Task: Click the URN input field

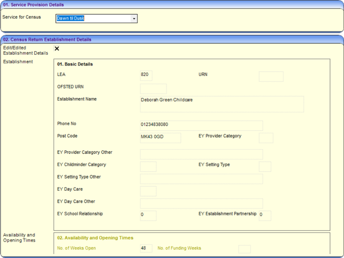Action: tap(271, 76)
